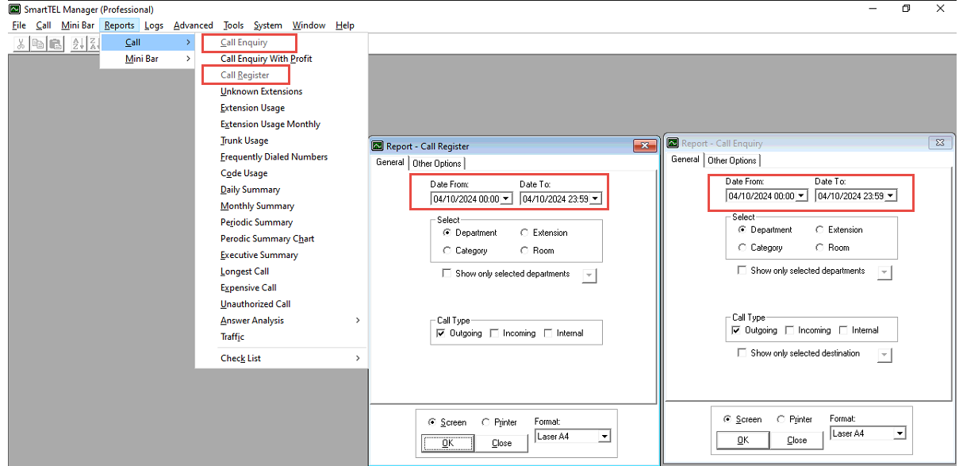Click the Paste clipboard toolbar icon

coord(55,44)
